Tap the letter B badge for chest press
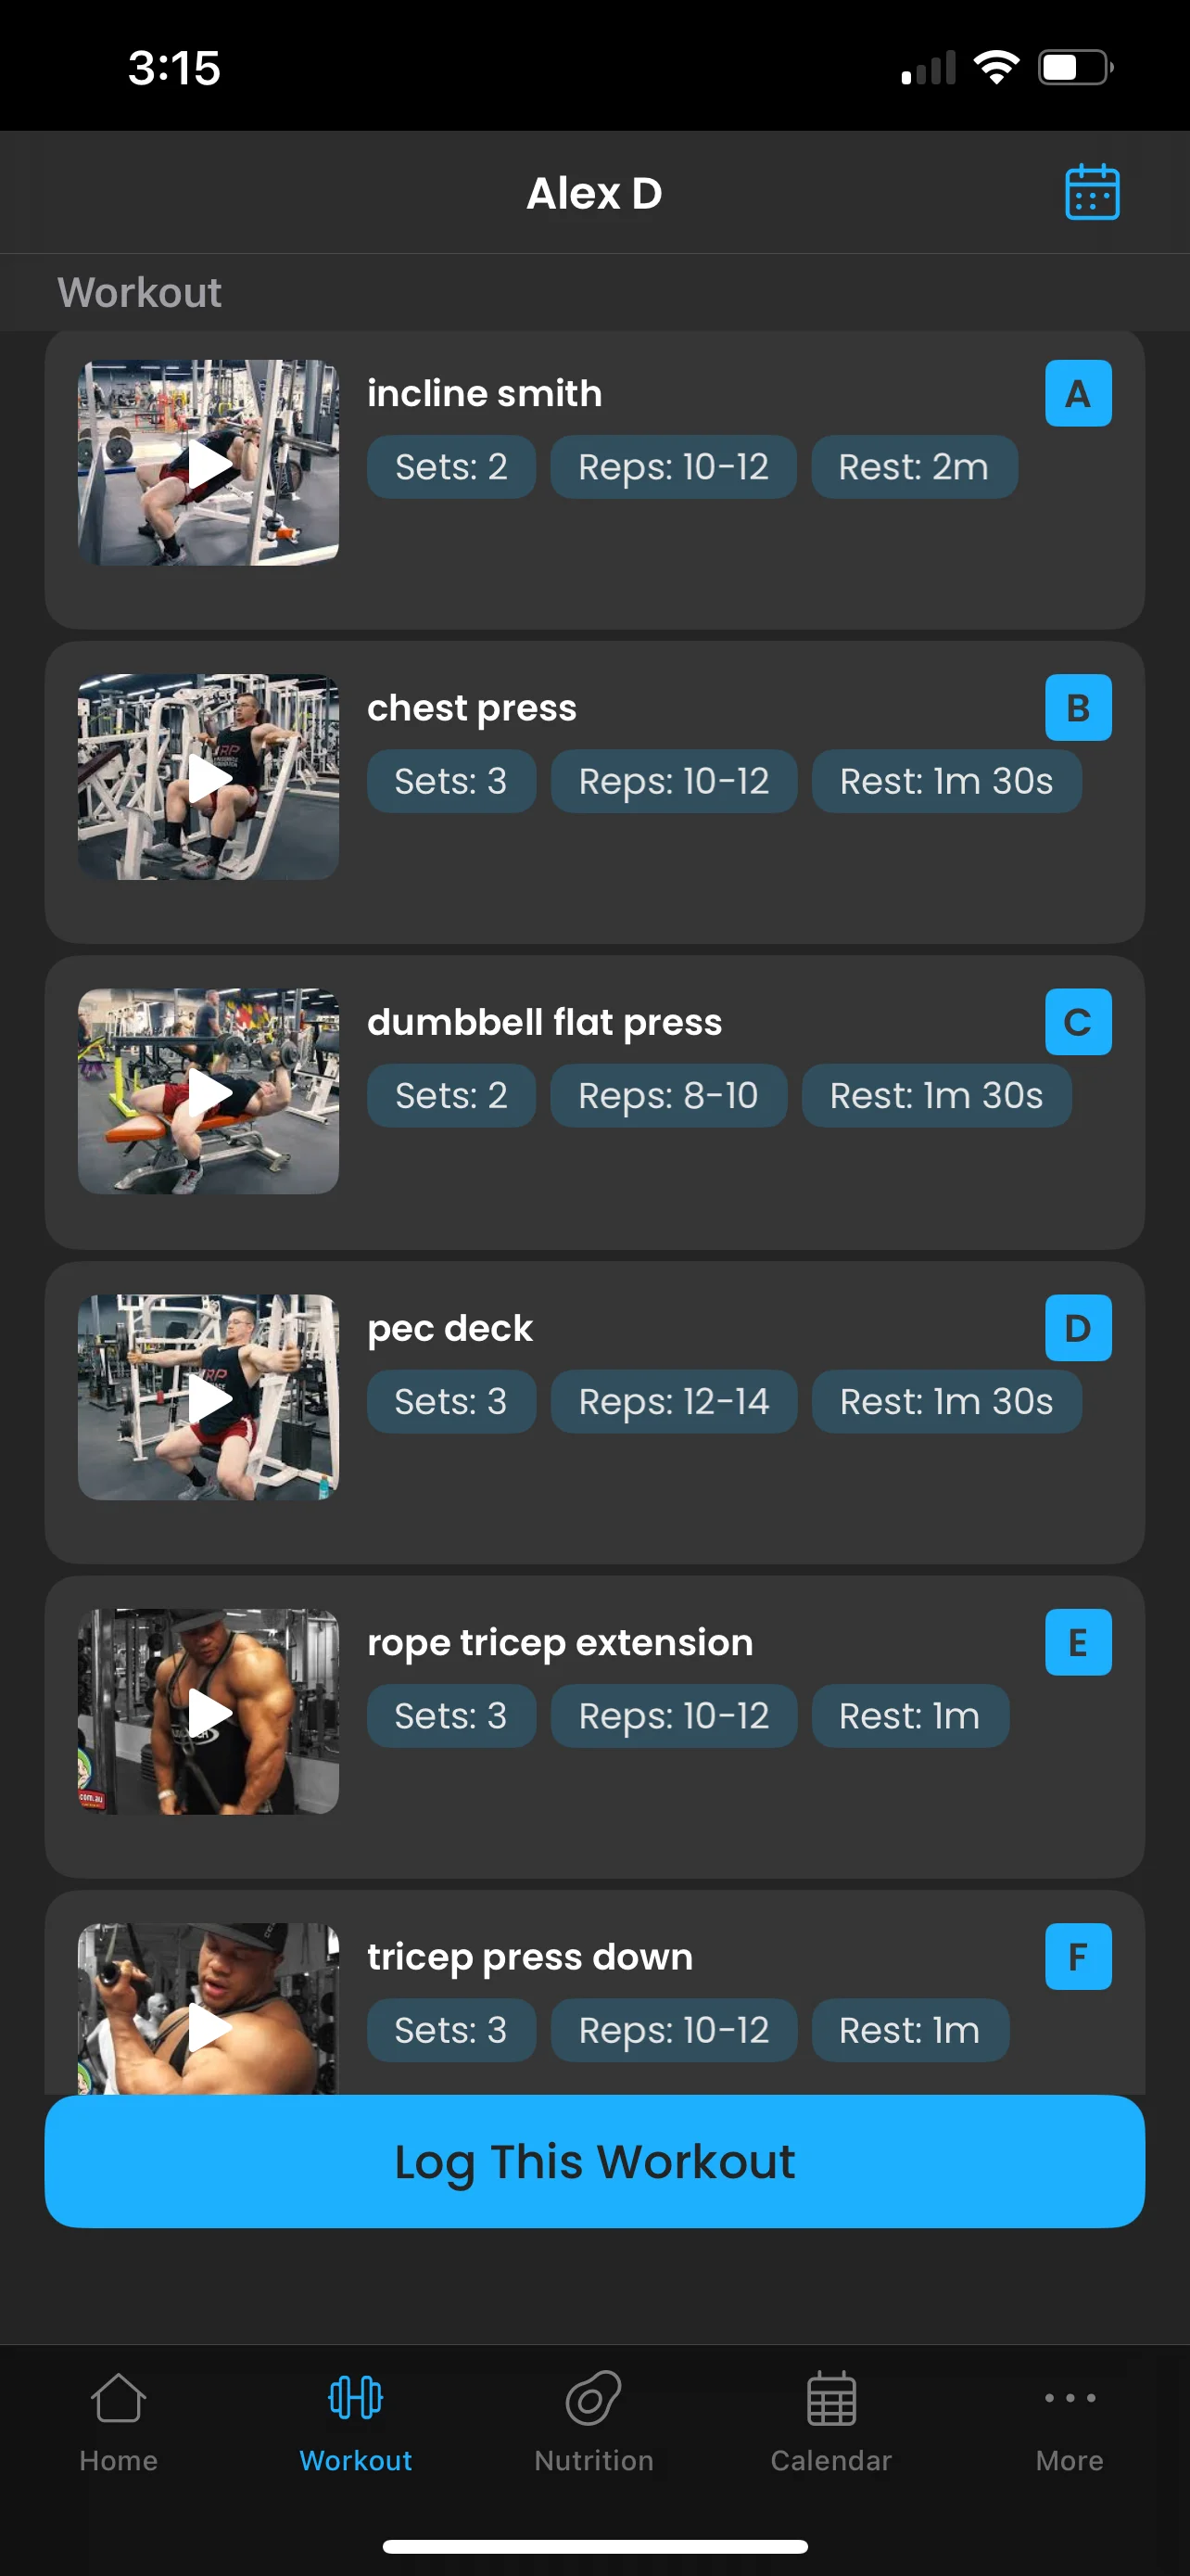Image resolution: width=1190 pixels, height=2576 pixels. pyautogui.click(x=1077, y=707)
